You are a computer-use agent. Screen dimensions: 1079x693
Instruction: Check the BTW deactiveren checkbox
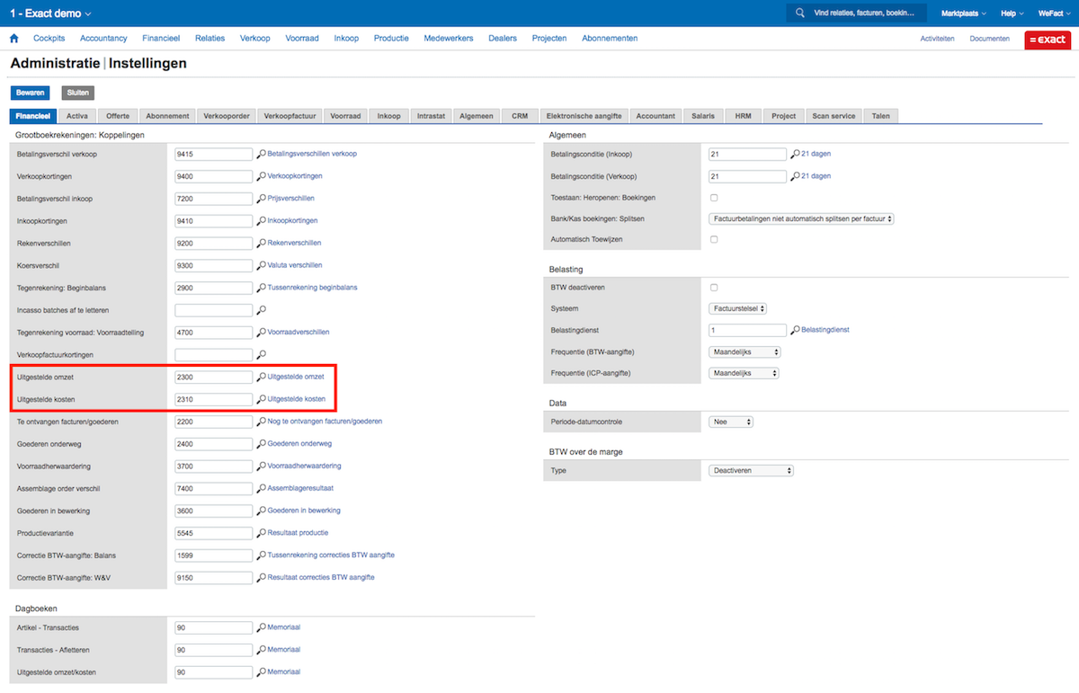coord(714,288)
